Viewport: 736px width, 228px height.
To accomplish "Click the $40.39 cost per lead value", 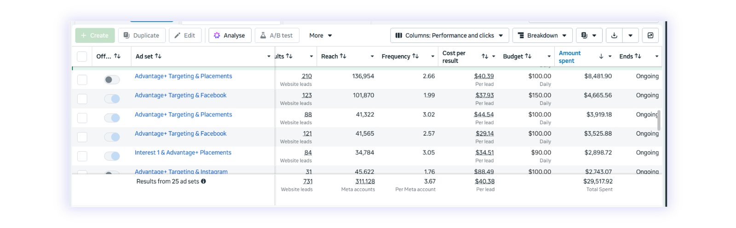I will pyautogui.click(x=484, y=76).
